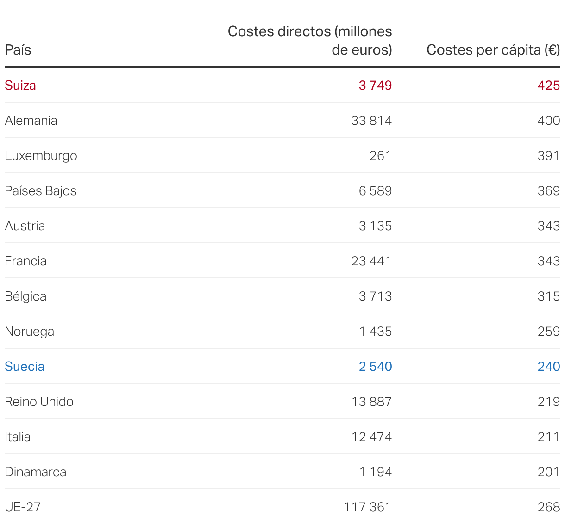Click the UE-27 direct costs 117 361
The width and height of the screenshot is (565, 528).
(x=368, y=507)
